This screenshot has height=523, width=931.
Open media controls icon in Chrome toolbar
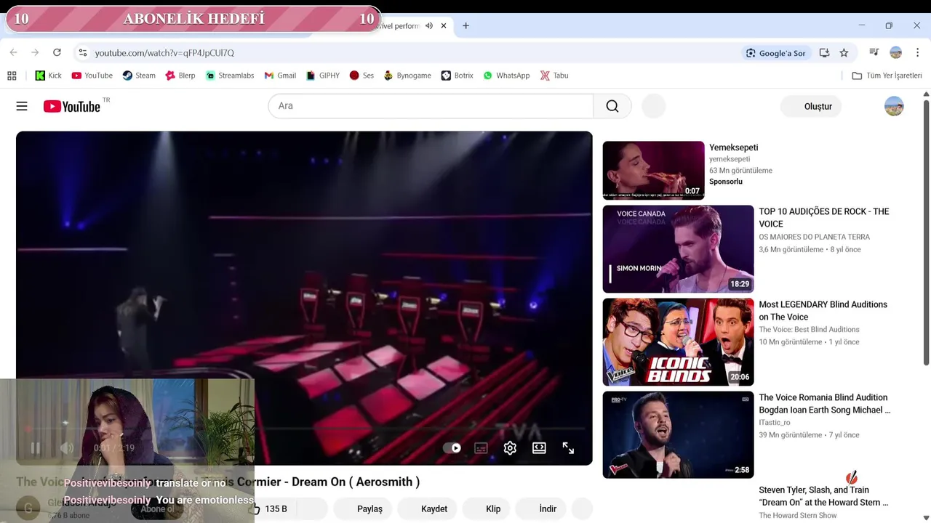pyautogui.click(x=874, y=52)
